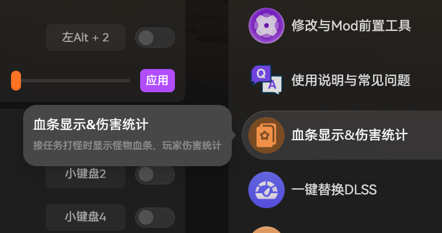
Task: Open the 一键替换DLSS entry text
Action: (334, 190)
